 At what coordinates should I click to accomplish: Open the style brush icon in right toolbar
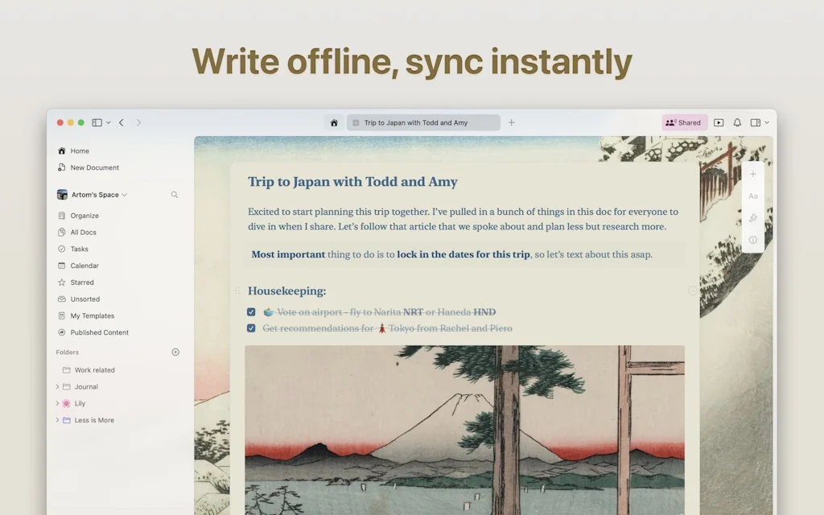click(x=753, y=218)
